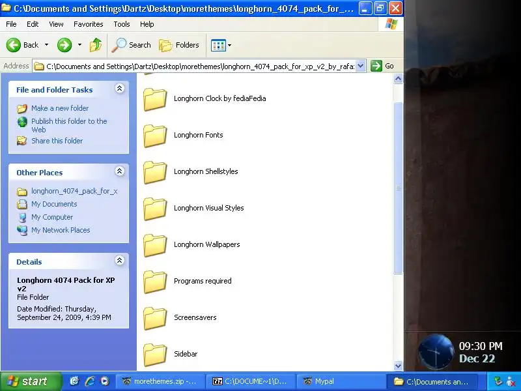The width and height of the screenshot is (521, 391).
Task: Open Forward history dropdown arrow
Action: 79,44
